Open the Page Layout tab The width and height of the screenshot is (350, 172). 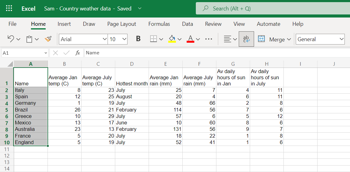122,24
